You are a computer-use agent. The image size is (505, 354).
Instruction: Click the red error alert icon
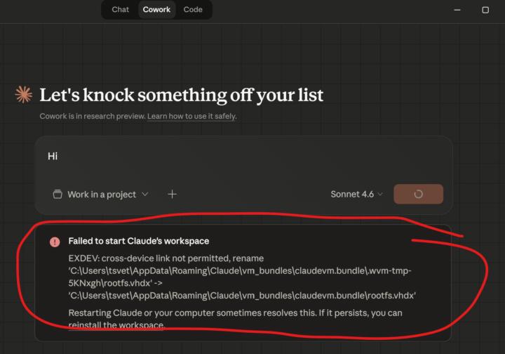tap(55, 242)
